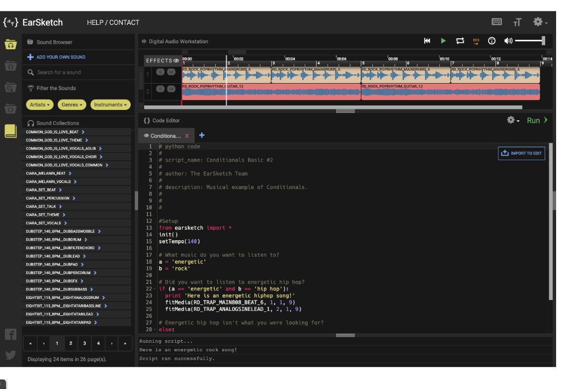Toggle the loop playback icon
This screenshot has height=389, width=574.
[x=460, y=41]
